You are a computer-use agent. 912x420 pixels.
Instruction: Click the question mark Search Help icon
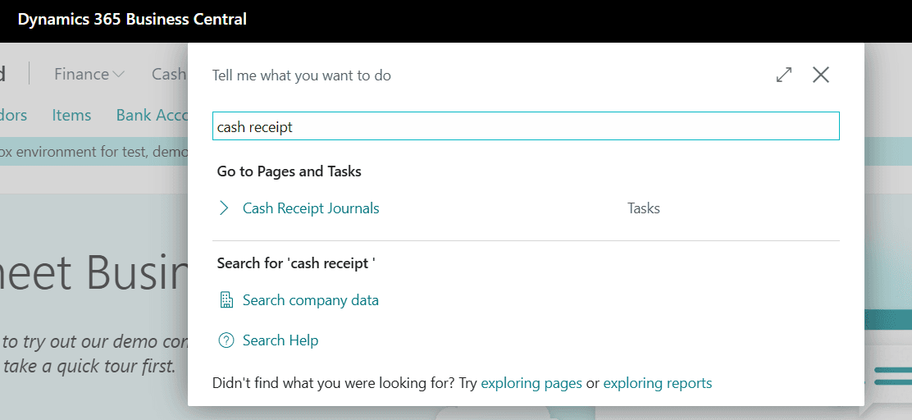(x=226, y=340)
